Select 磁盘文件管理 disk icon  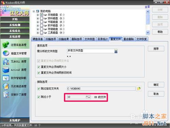pos(6,53)
